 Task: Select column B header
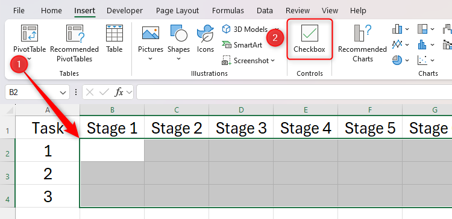pos(112,110)
